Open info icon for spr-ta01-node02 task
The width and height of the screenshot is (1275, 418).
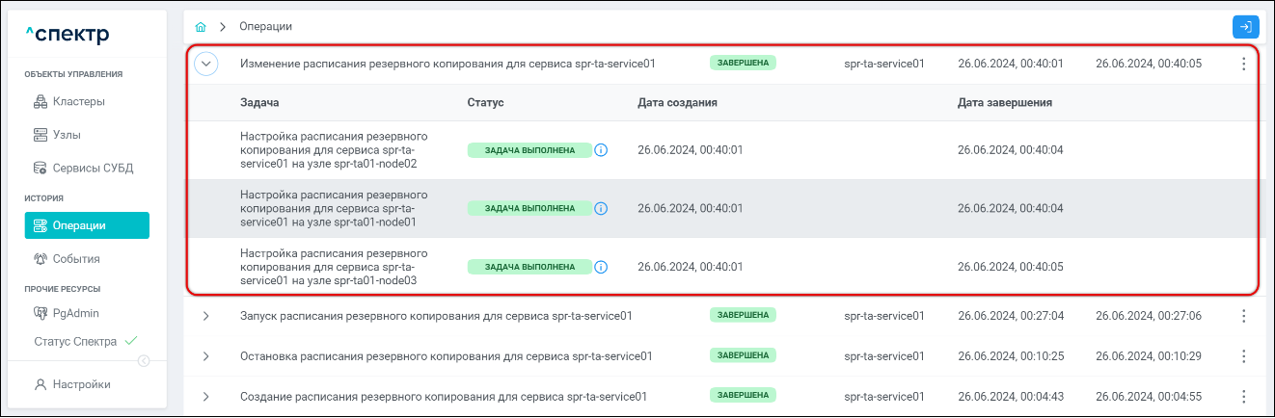pyautogui.click(x=601, y=150)
